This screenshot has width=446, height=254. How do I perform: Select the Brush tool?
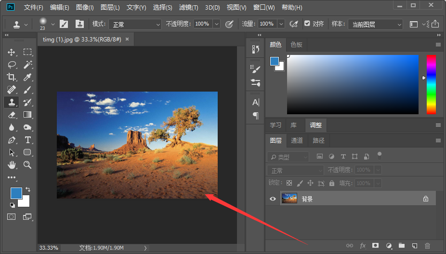pyautogui.click(x=27, y=90)
